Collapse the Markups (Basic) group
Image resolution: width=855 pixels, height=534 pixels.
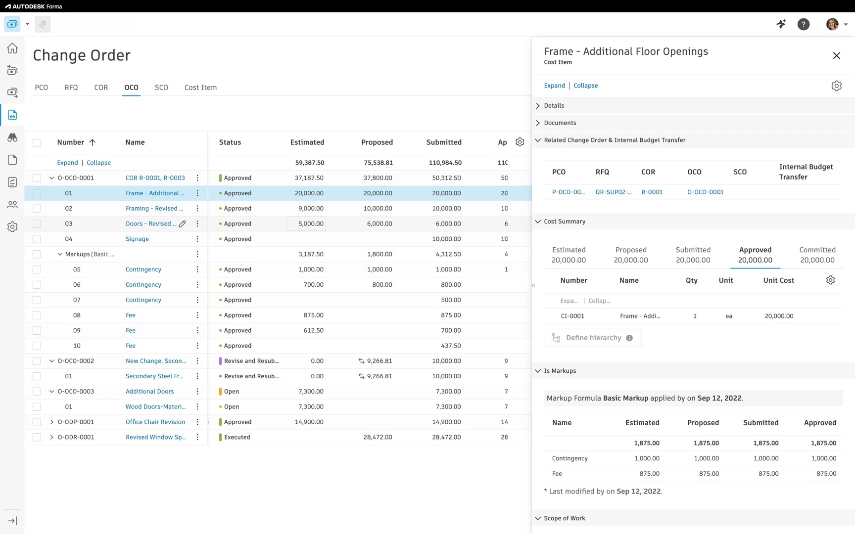pyautogui.click(x=60, y=254)
